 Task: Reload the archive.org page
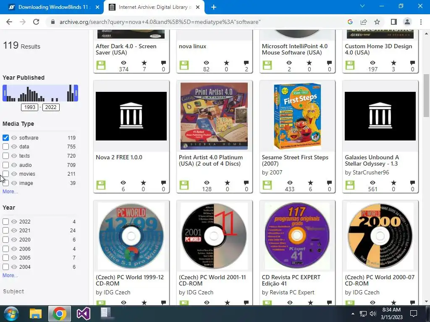(36, 22)
